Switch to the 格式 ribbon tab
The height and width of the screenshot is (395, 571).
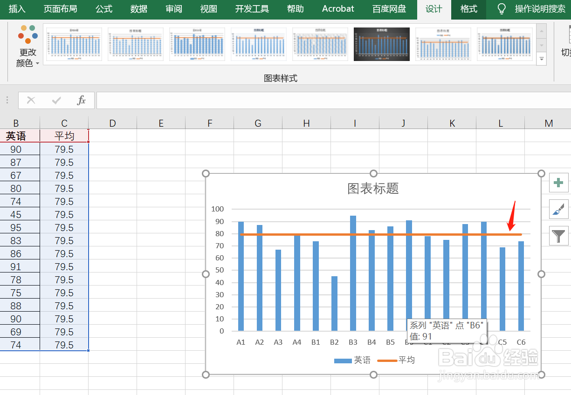(x=468, y=9)
